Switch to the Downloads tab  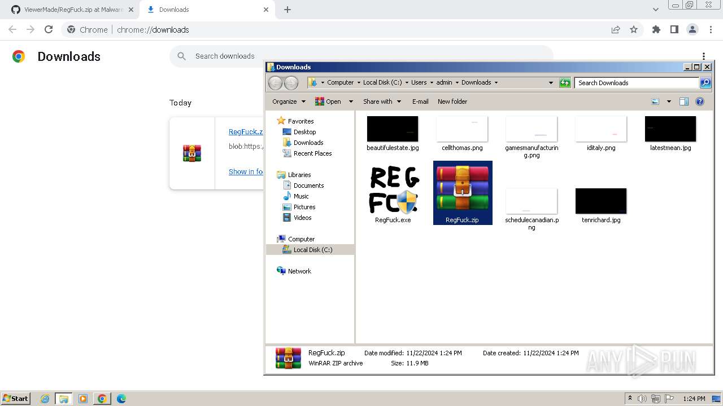coord(206,10)
